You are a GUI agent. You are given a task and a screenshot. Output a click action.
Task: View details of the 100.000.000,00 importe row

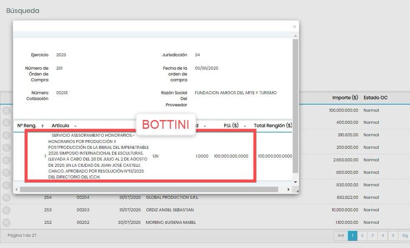[6, 110]
